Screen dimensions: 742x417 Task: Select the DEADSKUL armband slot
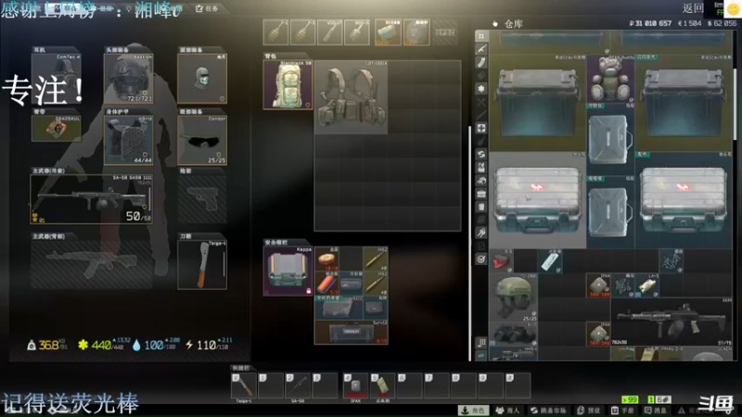56,128
